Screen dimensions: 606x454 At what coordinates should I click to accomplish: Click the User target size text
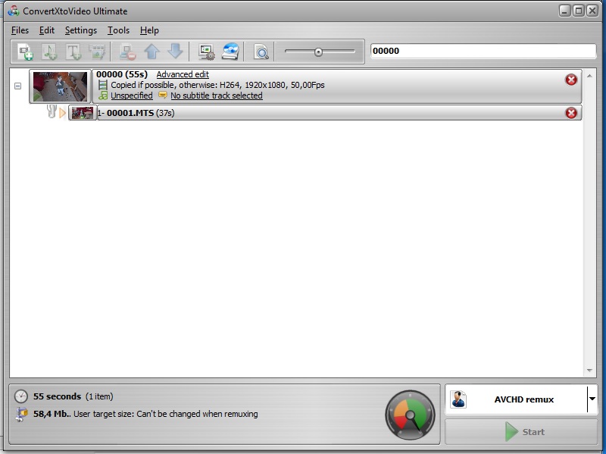(166, 414)
